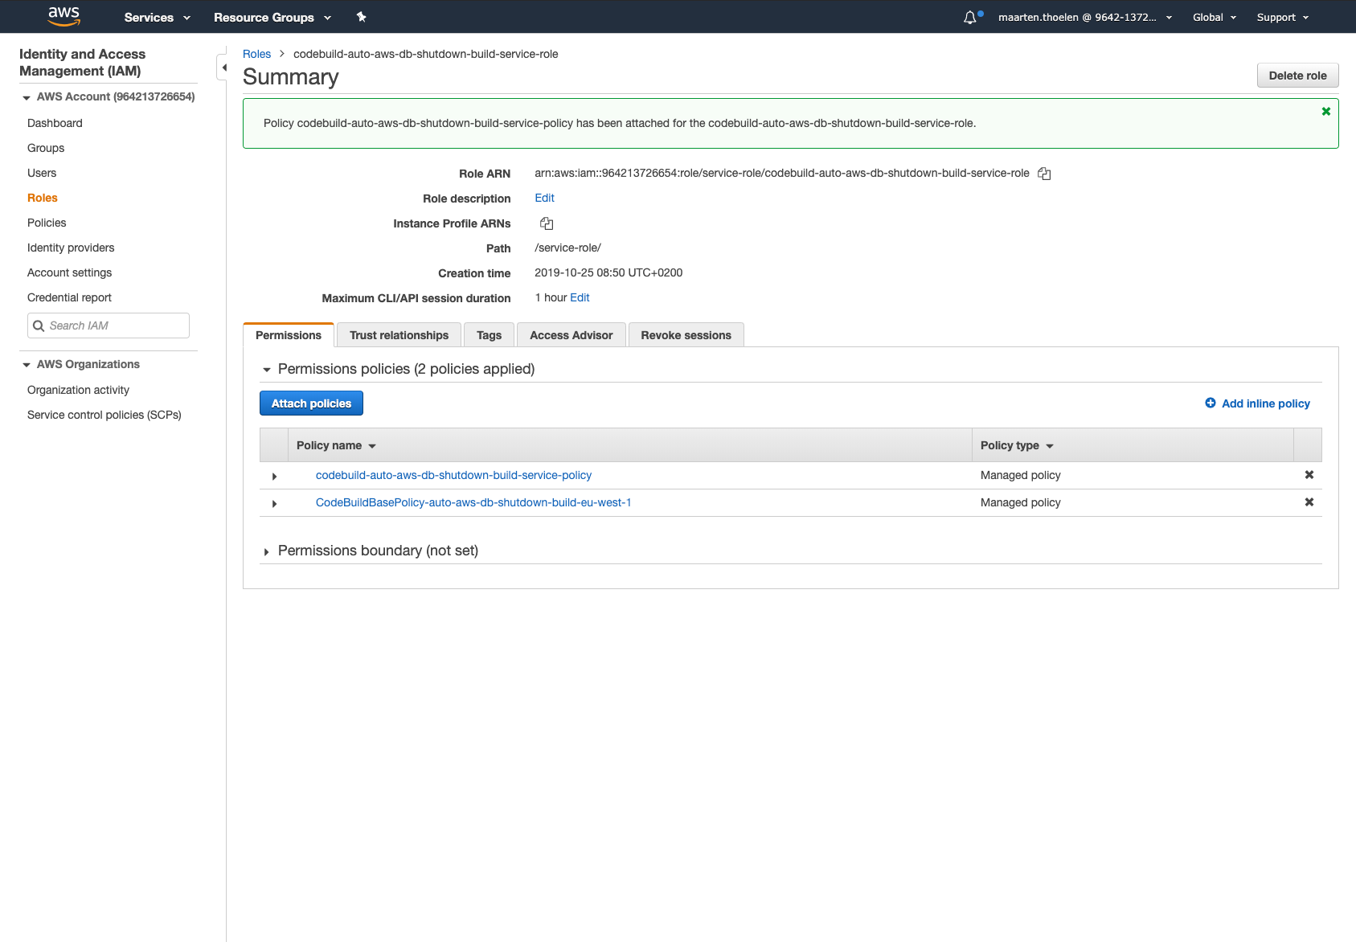Copy the Role ARN using the copy icon
1356x946 pixels.
point(1043,173)
